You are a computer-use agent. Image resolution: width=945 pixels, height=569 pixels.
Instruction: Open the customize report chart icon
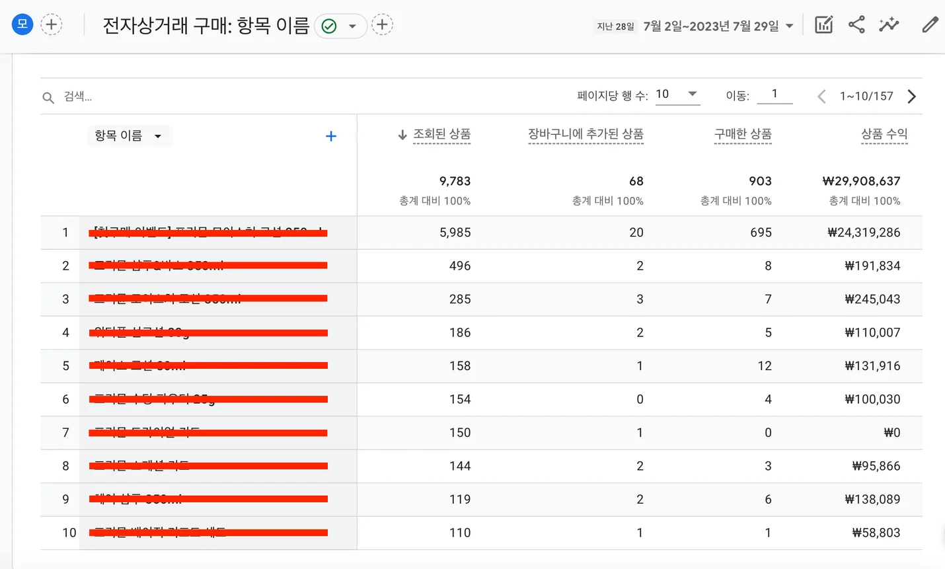coord(823,24)
